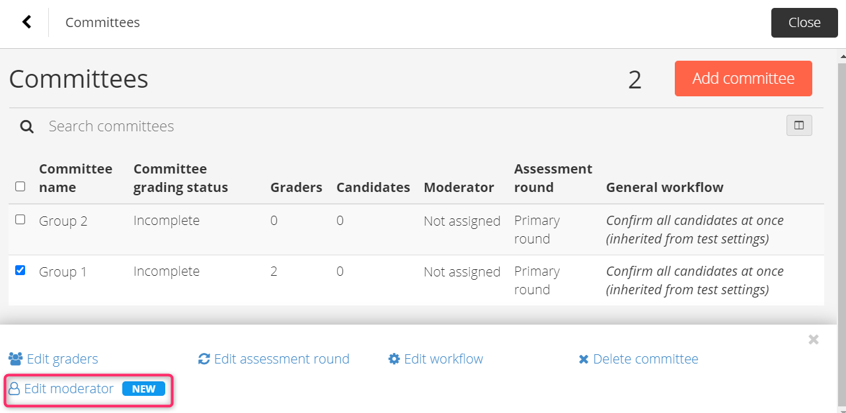Click the Close button
The height and width of the screenshot is (413, 846).
804,22
